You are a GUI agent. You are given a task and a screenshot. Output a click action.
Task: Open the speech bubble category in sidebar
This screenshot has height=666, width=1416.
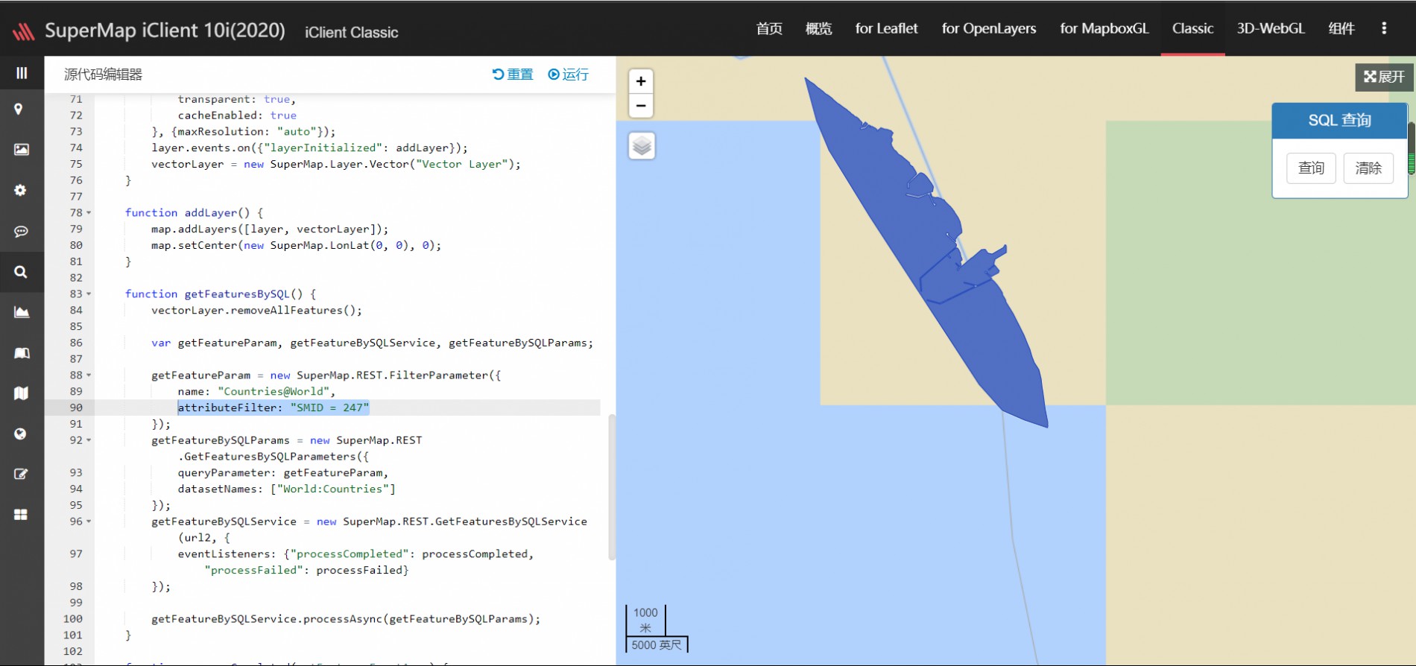click(x=21, y=232)
